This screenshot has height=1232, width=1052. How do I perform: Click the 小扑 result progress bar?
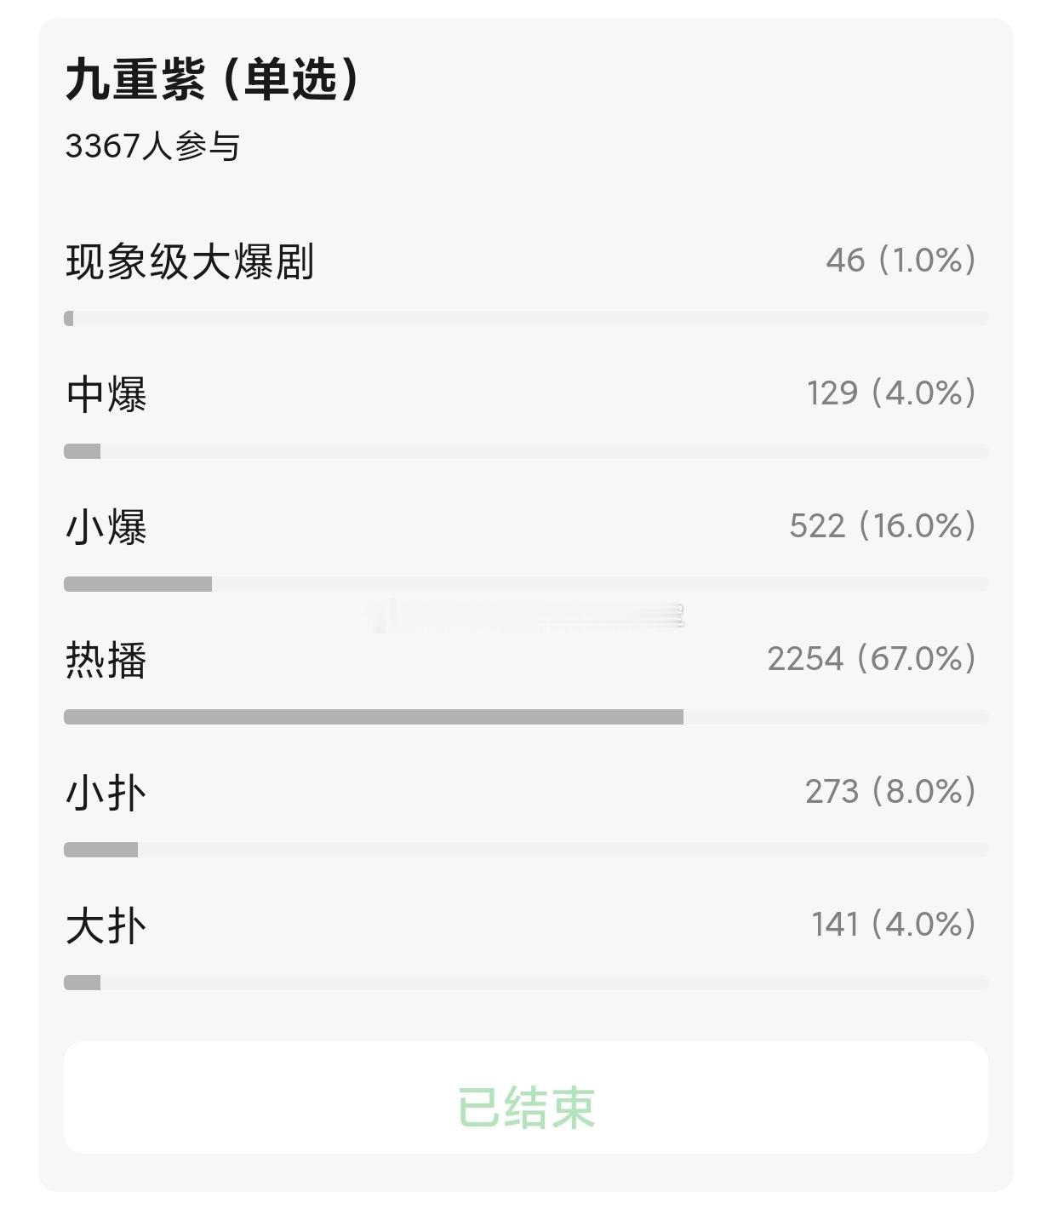(x=526, y=850)
